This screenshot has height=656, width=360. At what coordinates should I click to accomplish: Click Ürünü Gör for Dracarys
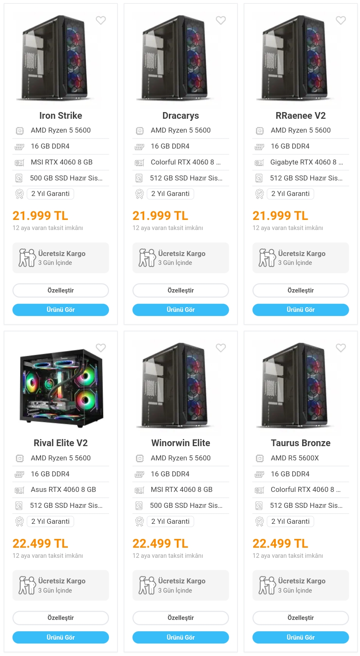pos(181,310)
